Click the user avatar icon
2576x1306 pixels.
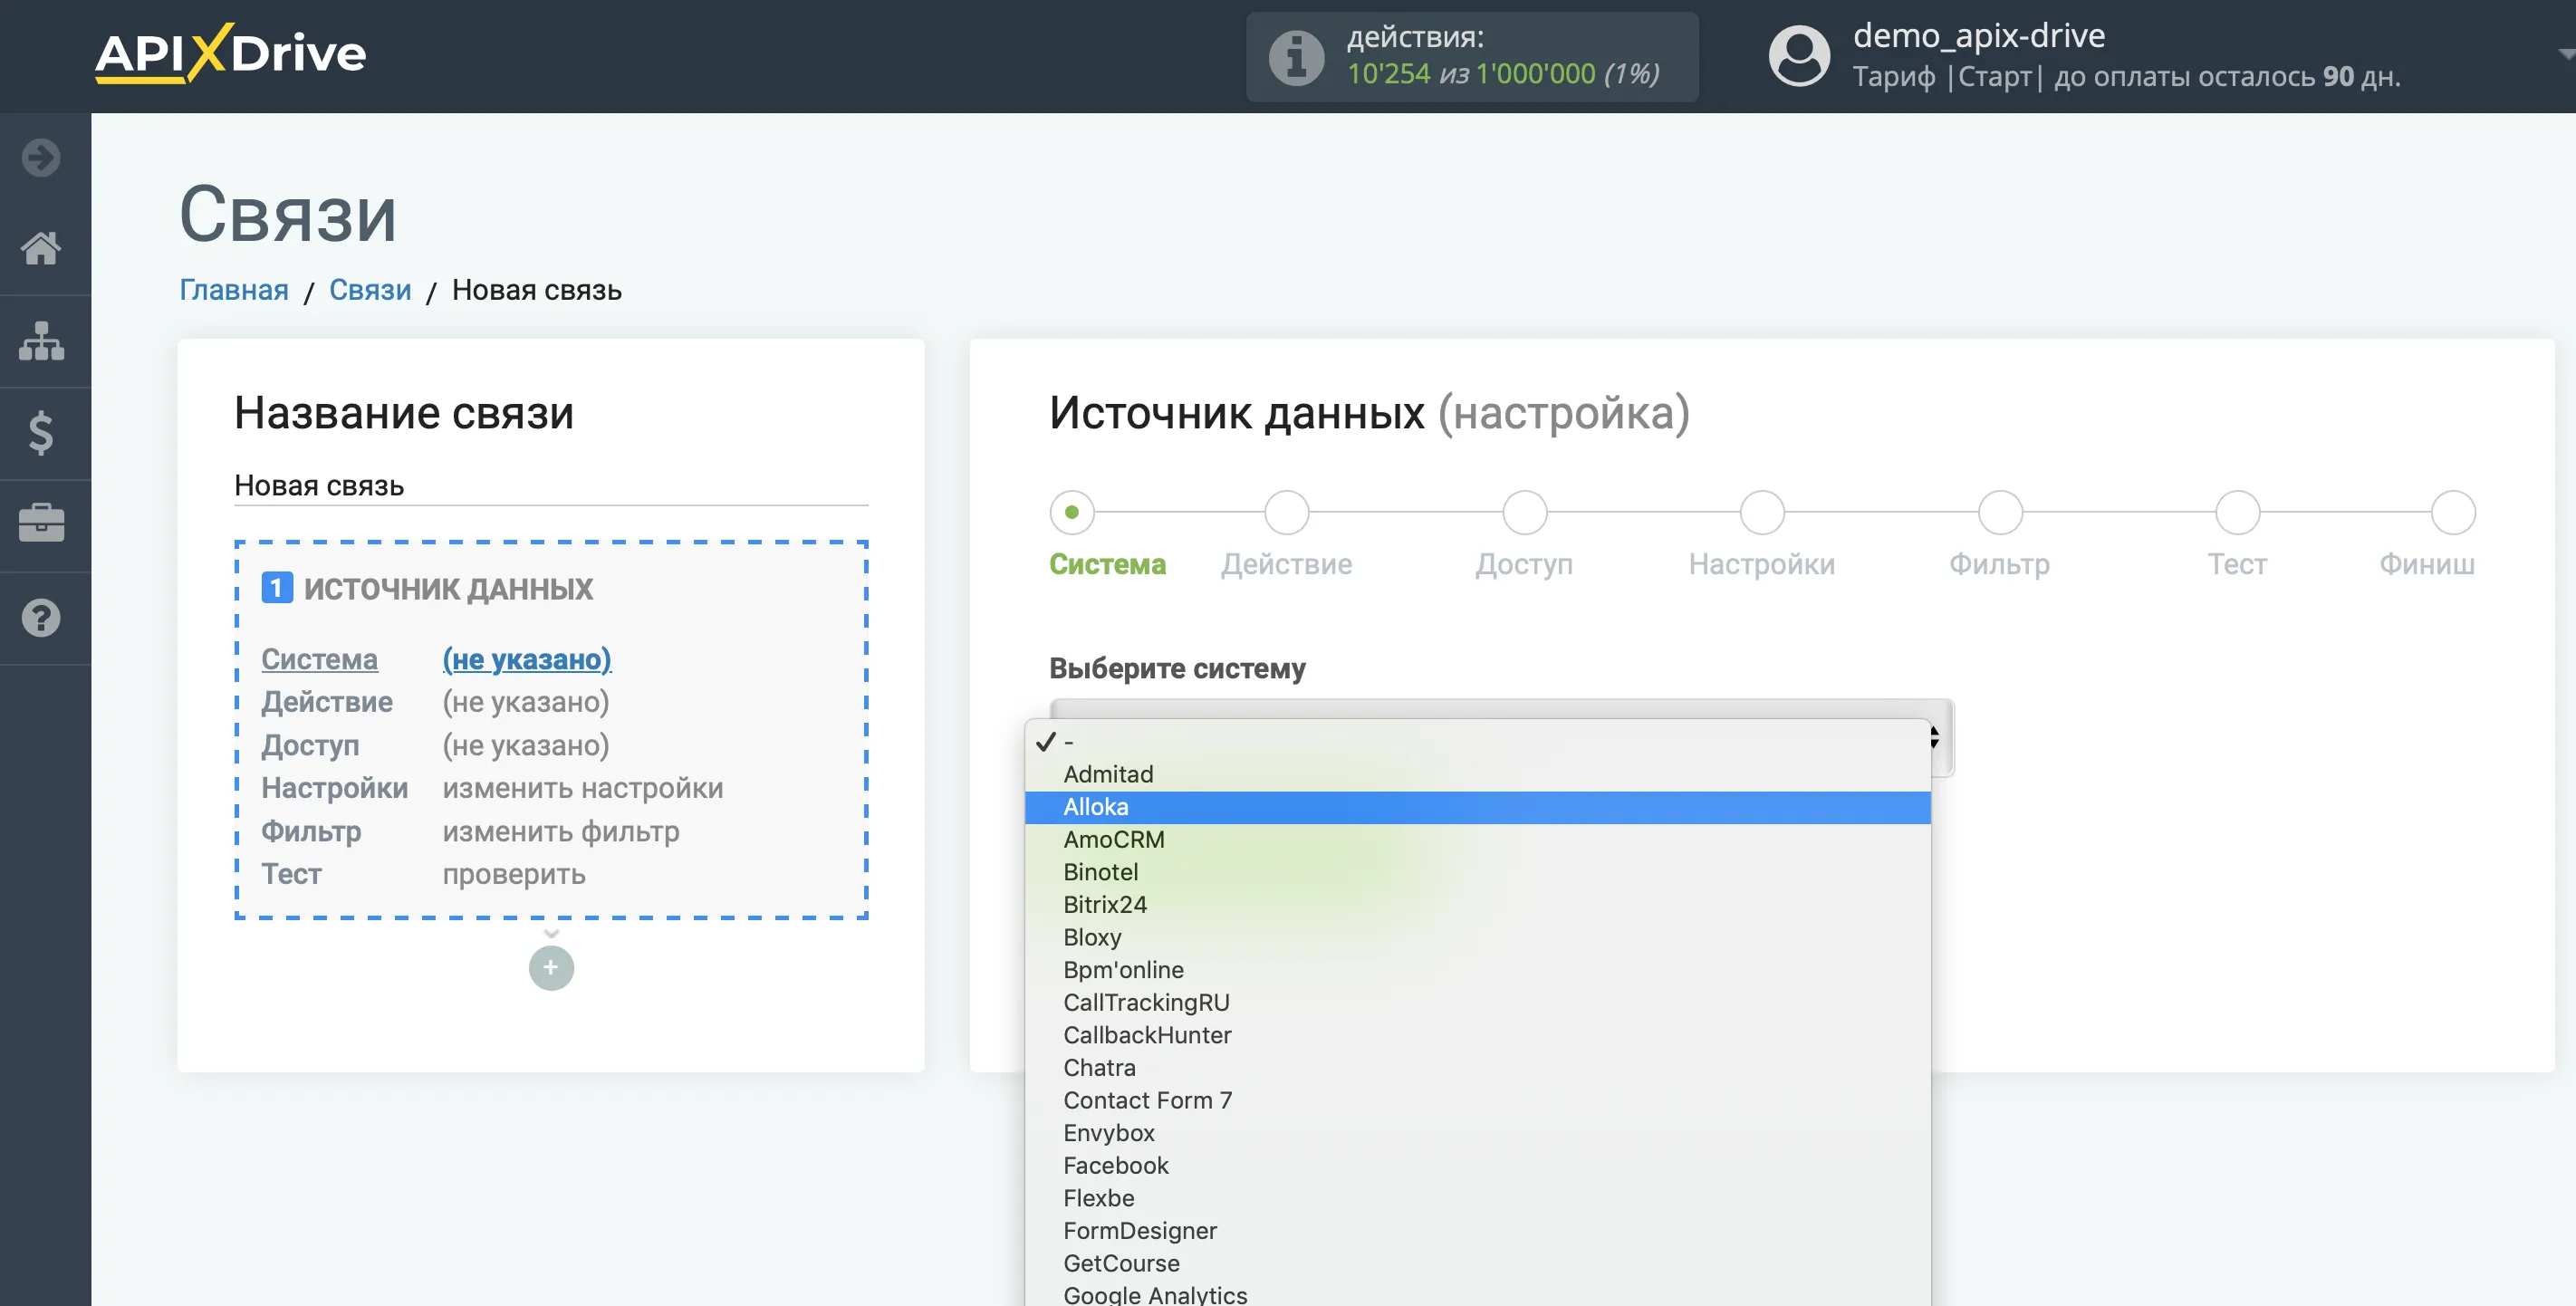[x=1799, y=55]
